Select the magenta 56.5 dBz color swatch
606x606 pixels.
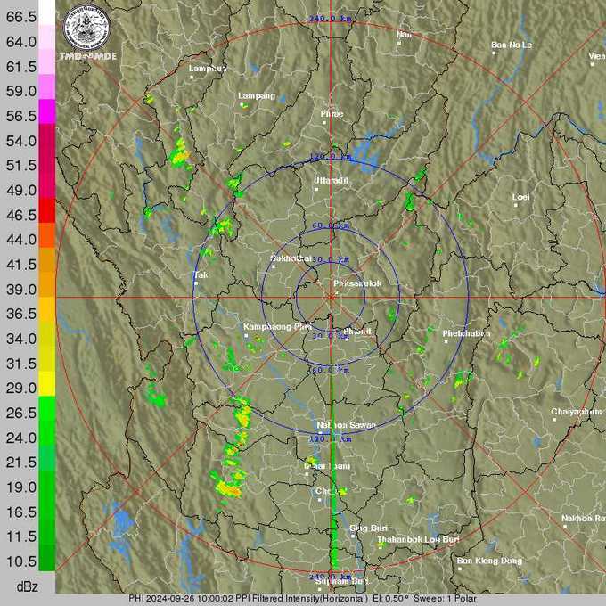[x=46, y=111]
